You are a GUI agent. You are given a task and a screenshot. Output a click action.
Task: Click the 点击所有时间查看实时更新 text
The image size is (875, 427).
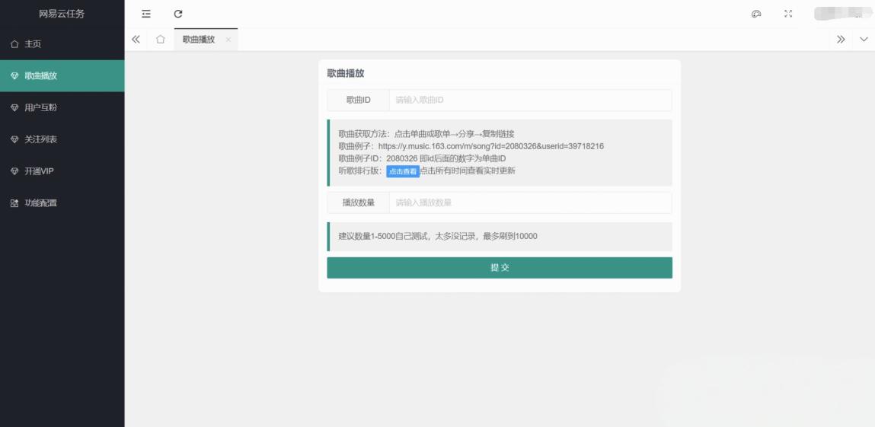[x=468, y=170]
